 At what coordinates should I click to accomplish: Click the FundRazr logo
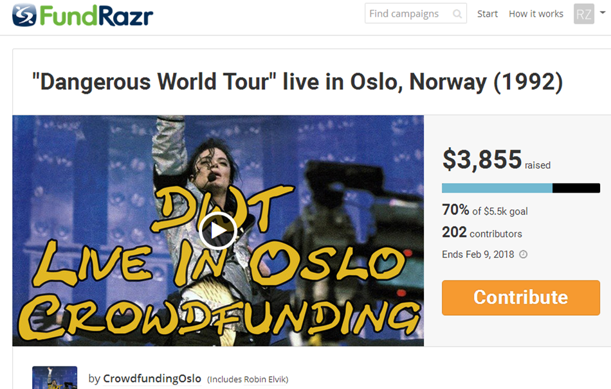[x=83, y=15]
